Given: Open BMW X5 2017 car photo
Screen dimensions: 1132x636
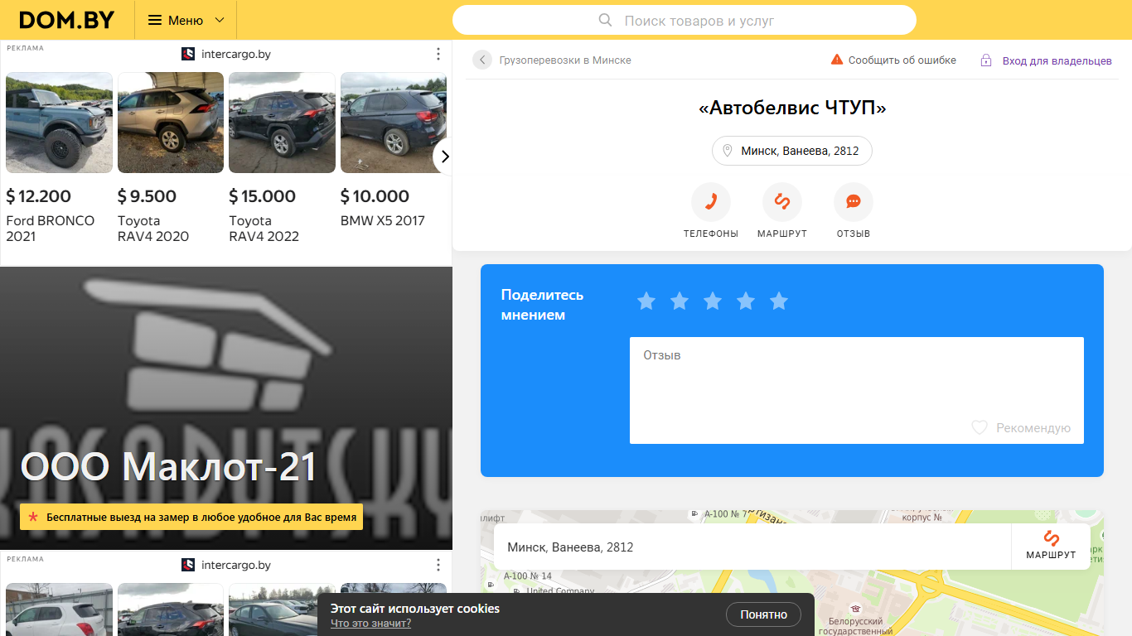Looking at the screenshot, I should click(394, 123).
